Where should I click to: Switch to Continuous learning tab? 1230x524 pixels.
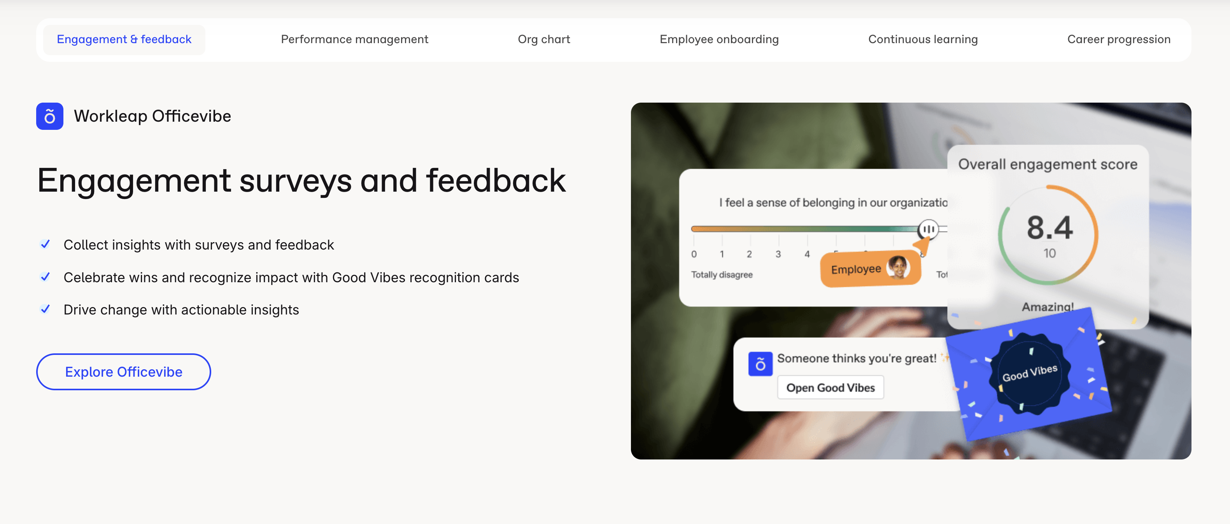(x=923, y=40)
